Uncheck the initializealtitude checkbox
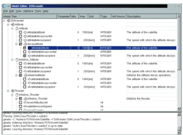The image size is (183, 135). [20, 75]
